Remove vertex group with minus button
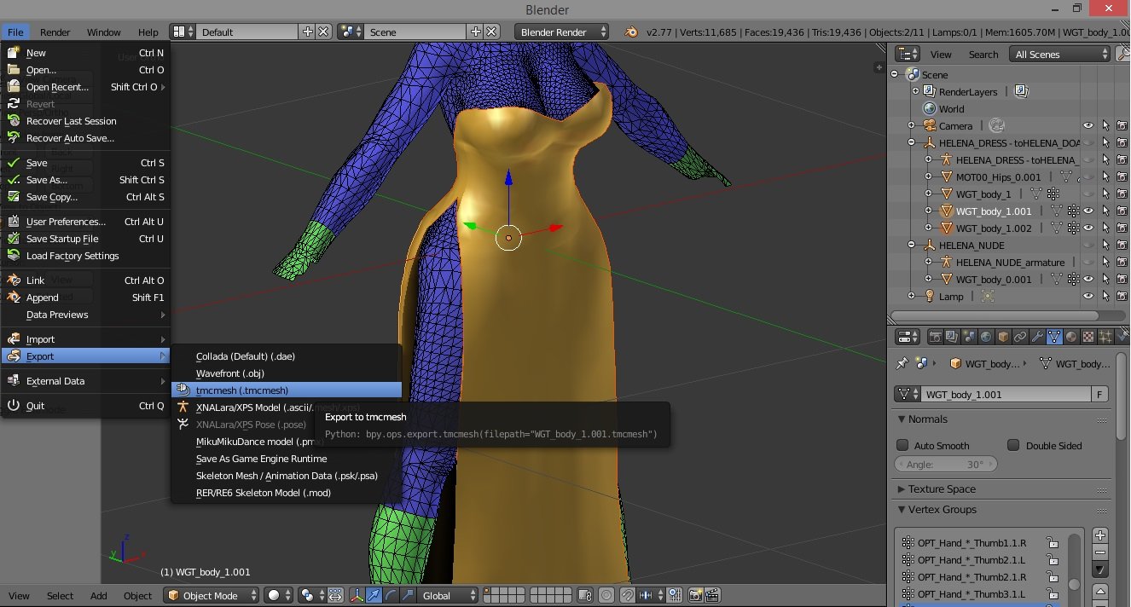Image resolution: width=1131 pixels, height=607 pixels. [x=1100, y=552]
